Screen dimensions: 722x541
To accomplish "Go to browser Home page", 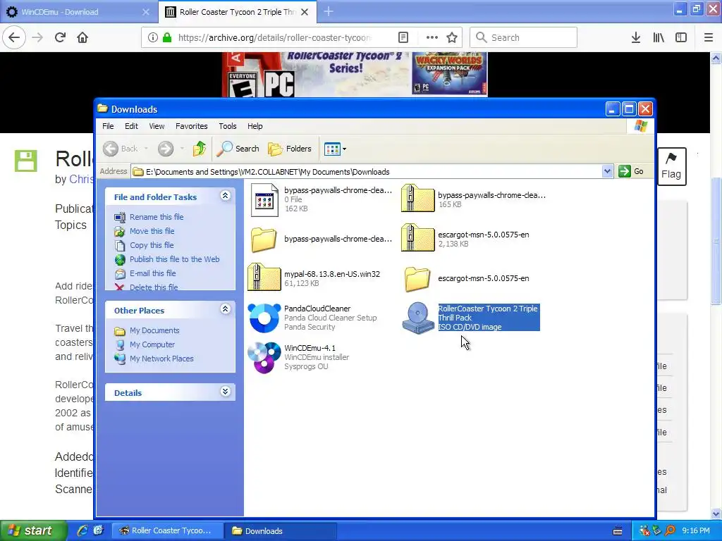I will click(x=82, y=37).
